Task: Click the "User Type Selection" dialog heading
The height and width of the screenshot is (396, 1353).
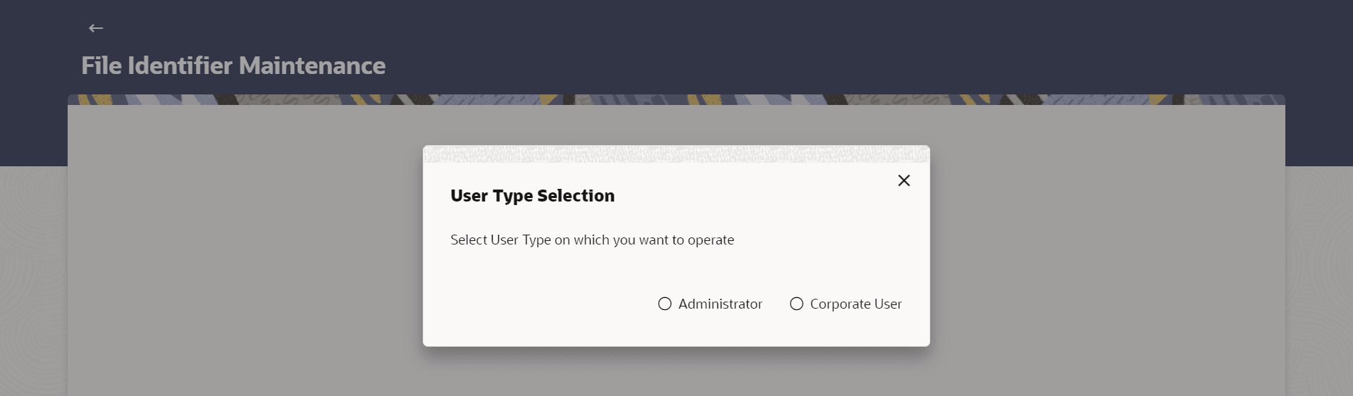Action: click(532, 196)
